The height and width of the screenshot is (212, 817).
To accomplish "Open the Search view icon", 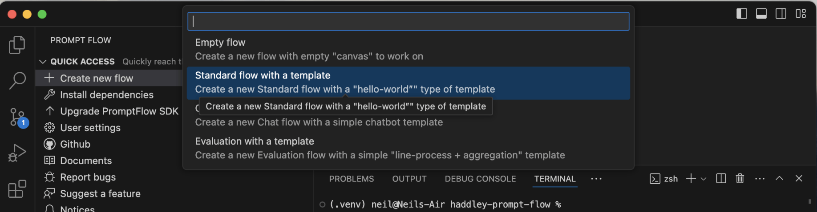I will point(17,81).
